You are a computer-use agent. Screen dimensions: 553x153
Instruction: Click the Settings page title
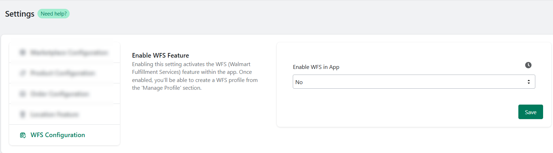click(x=20, y=14)
